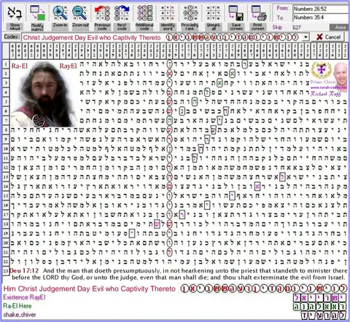350x322 pixels.
Task: Click the Print screen icon
Action: [x=259, y=13]
